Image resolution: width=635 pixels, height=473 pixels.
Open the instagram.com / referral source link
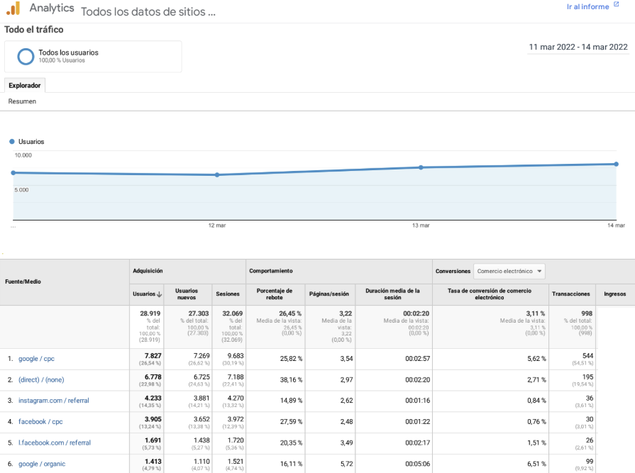click(53, 401)
